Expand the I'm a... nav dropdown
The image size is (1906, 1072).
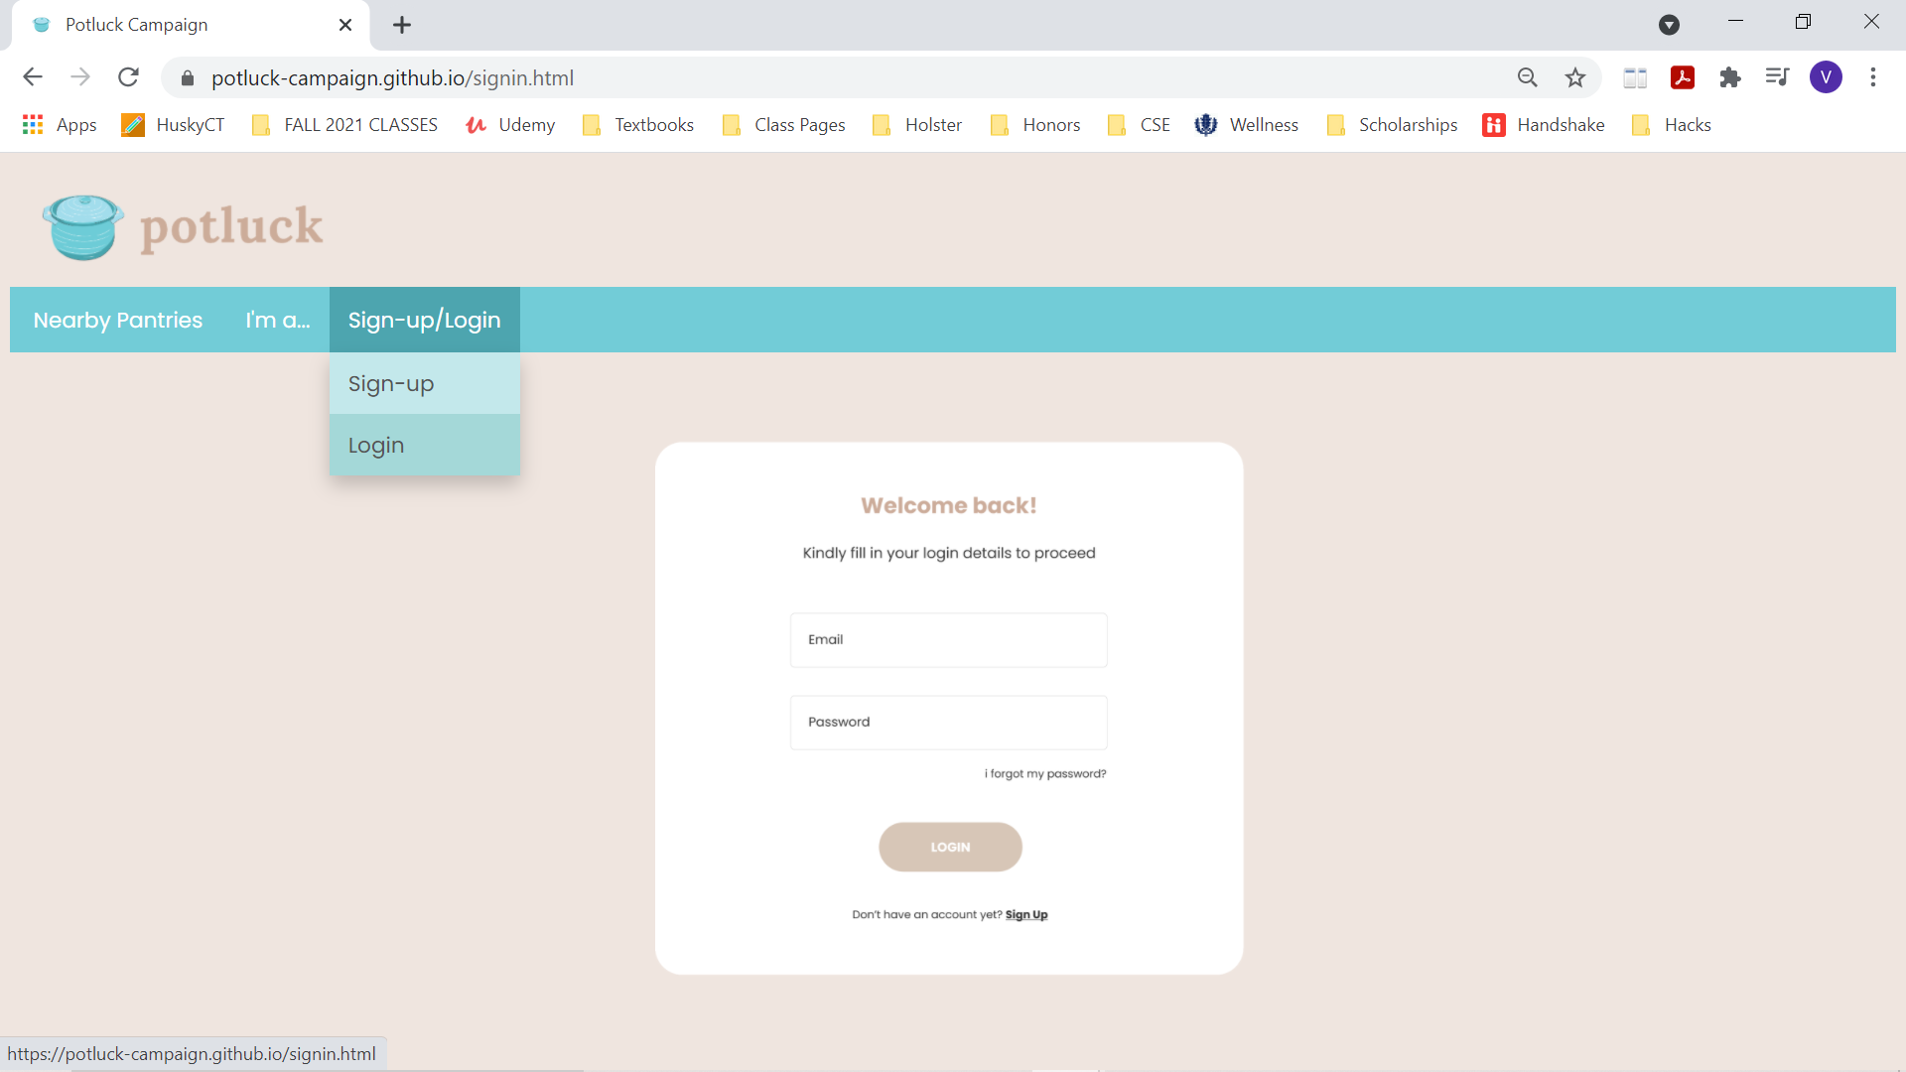click(x=278, y=320)
